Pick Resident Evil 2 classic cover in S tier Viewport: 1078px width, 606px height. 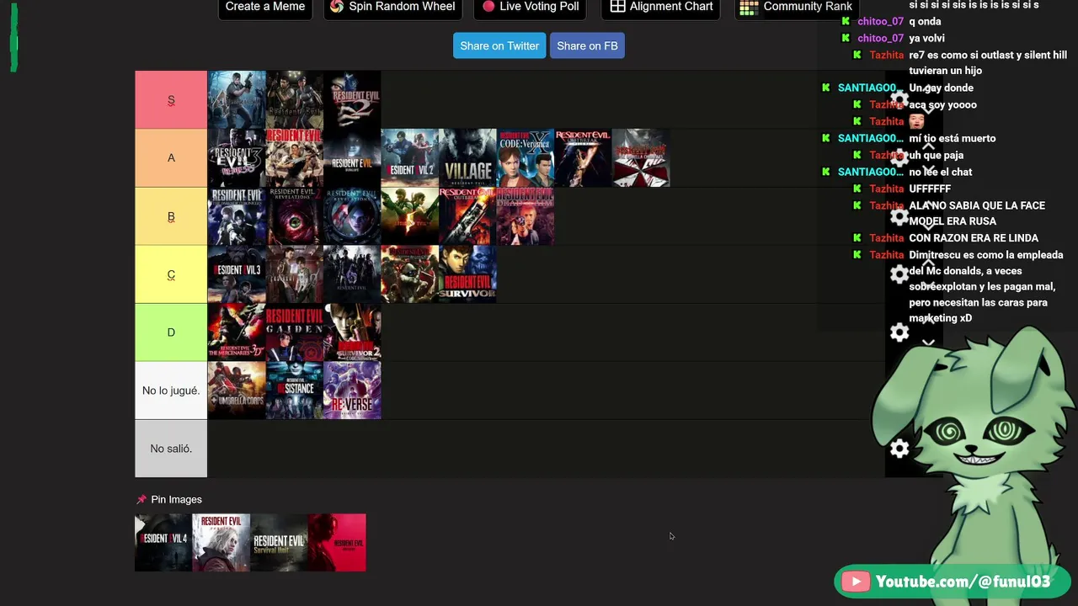[x=352, y=99]
